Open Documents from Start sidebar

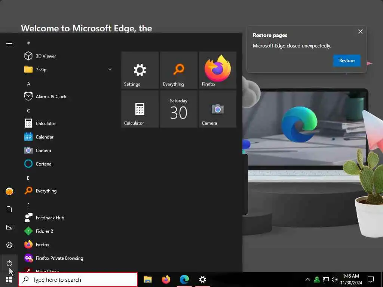(9, 209)
